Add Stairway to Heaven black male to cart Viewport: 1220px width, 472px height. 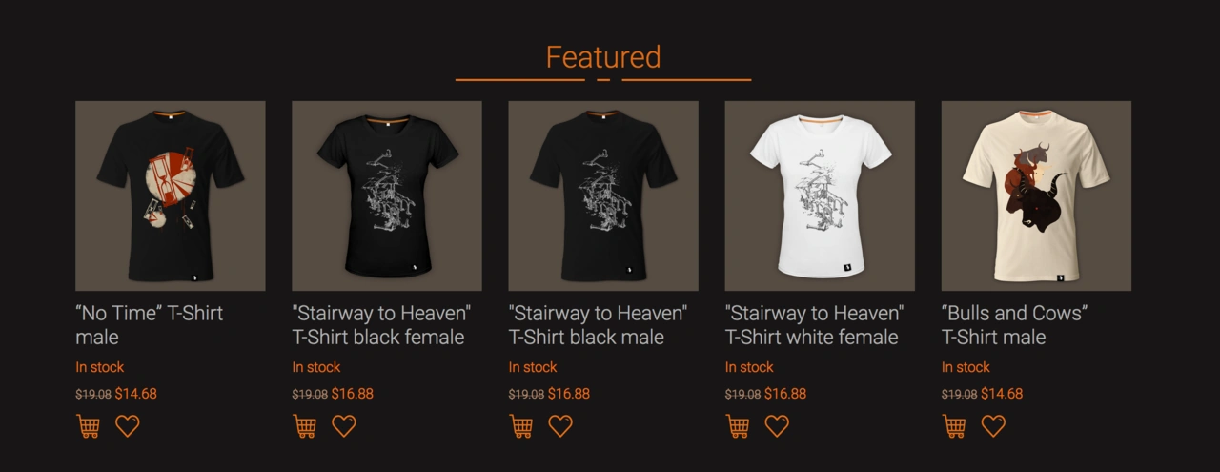(x=521, y=426)
